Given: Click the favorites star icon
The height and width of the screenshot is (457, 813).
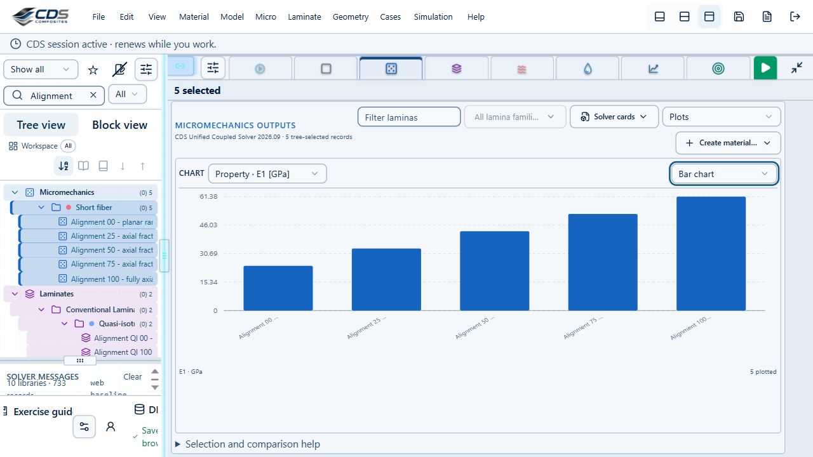Looking at the screenshot, I should (x=93, y=70).
